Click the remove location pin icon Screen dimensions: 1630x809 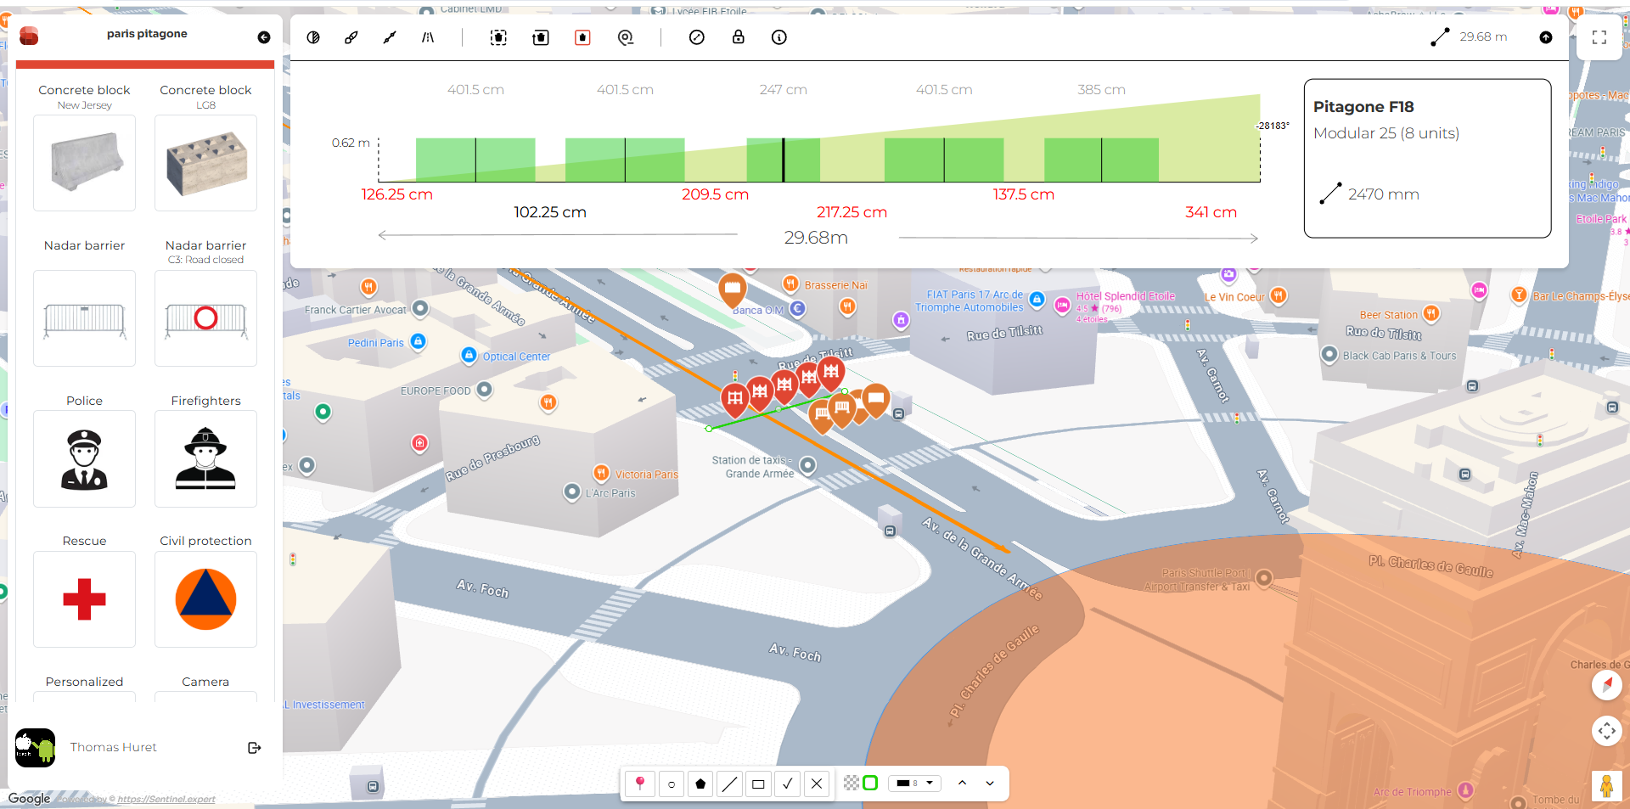(x=626, y=37)
